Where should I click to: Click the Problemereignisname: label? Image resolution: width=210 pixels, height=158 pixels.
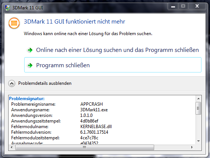[x=33, y=104]
